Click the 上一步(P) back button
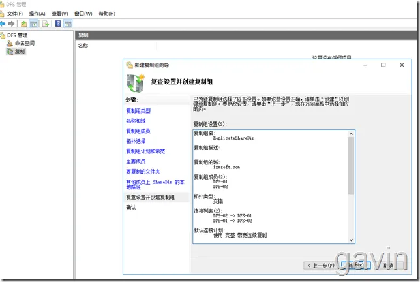 pyautogui.click(x=321, y=266)
